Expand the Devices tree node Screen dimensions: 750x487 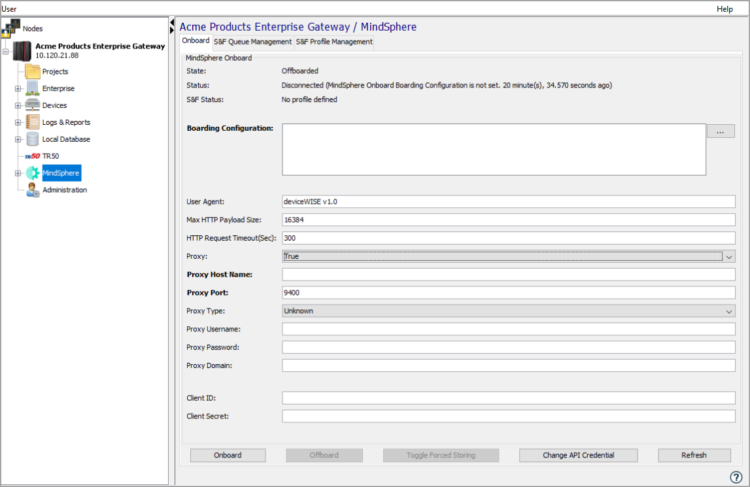click(18, 106)
